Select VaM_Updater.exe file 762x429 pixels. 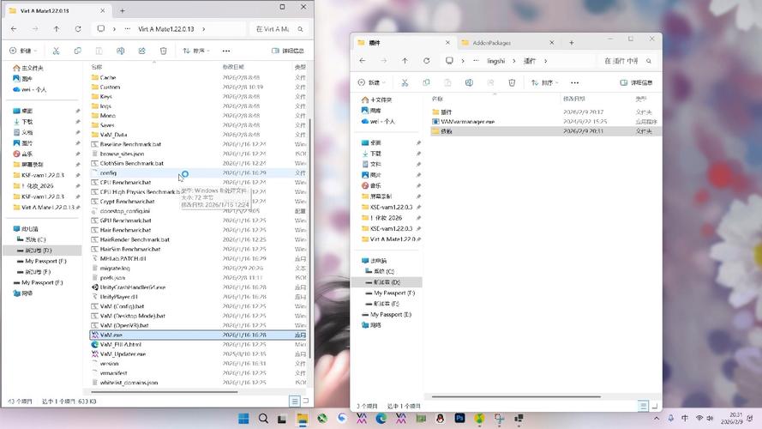[x=123, y=353]
